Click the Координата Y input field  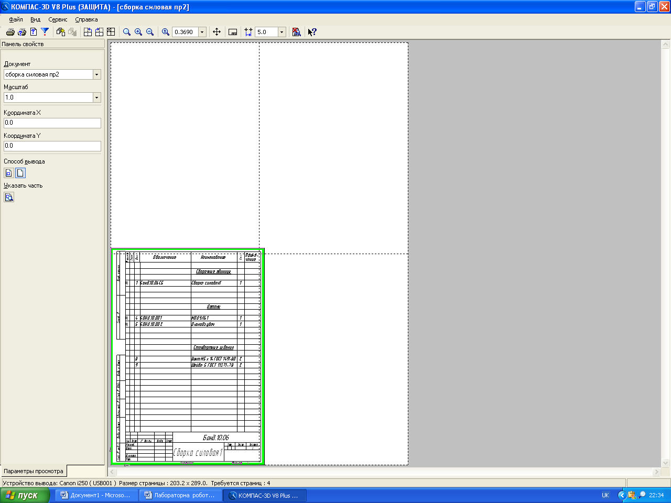tap(52, 146)
